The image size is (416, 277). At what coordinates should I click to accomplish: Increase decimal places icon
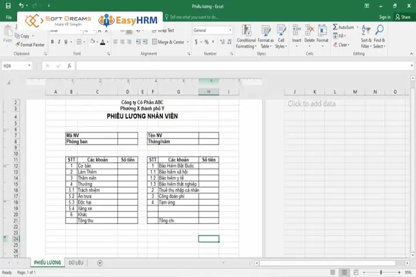(222, 42)
